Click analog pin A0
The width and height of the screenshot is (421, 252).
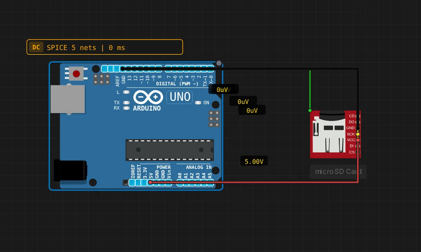(180, 182)
